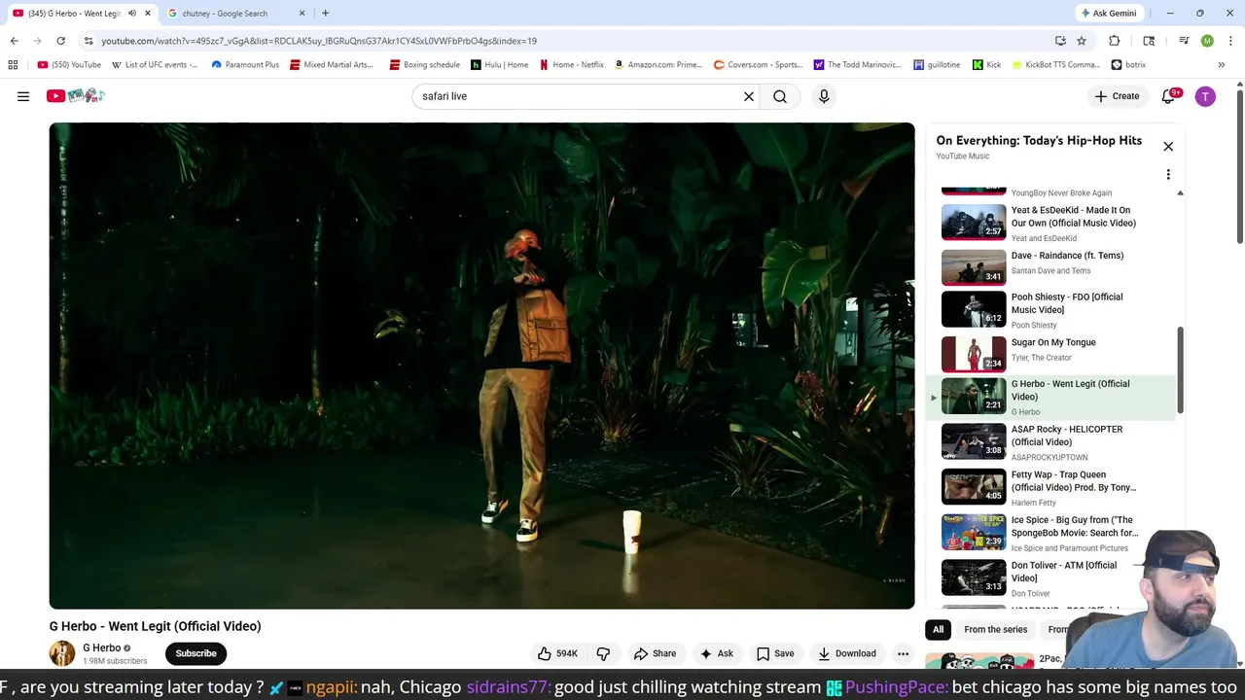
Task: Play Sugar On My Tongue playlist item
Action: coord(1050,352)
